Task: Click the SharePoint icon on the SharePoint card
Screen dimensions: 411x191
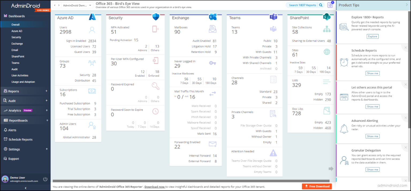Action: tap(327, 17)
